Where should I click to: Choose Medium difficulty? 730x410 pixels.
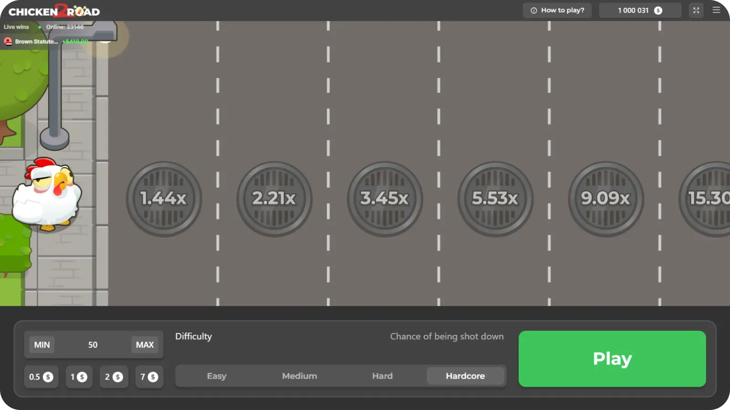tap(299, 376)
